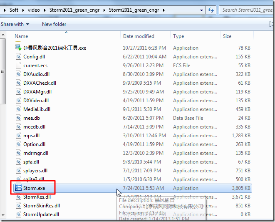Select the DXAudio.dll file name
The height and width of the screenshot is (222, 275).
point(36,74)
